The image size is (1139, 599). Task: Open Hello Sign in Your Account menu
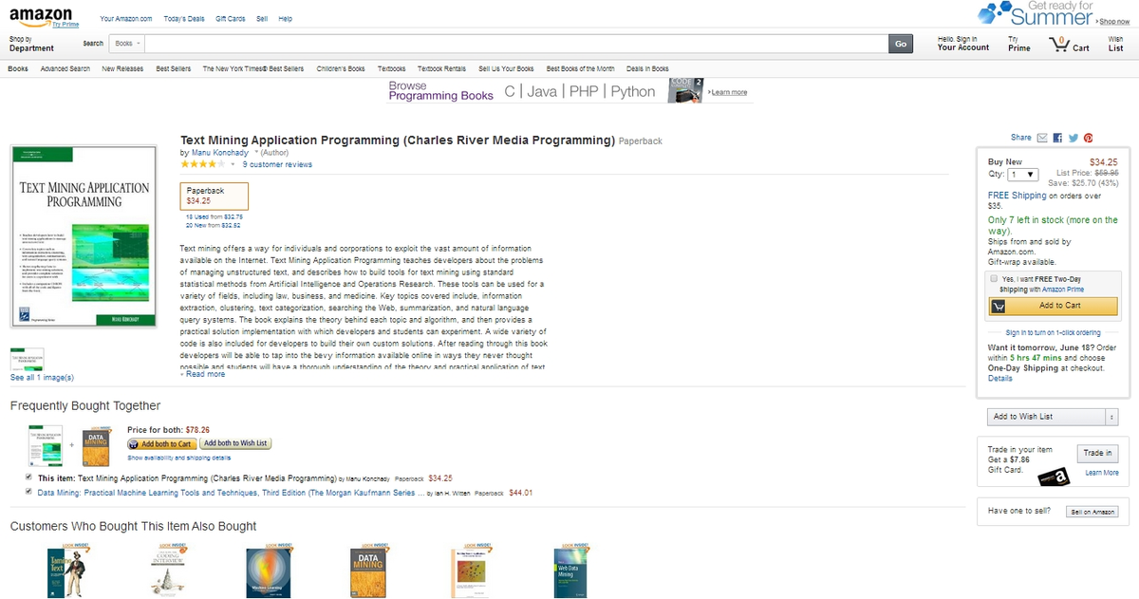pos(963,44)
